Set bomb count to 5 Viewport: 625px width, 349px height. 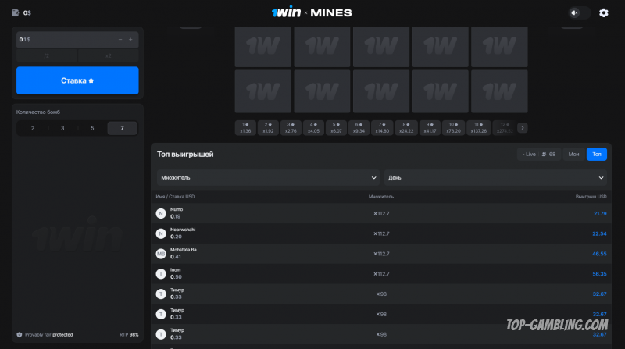(92, 128)
